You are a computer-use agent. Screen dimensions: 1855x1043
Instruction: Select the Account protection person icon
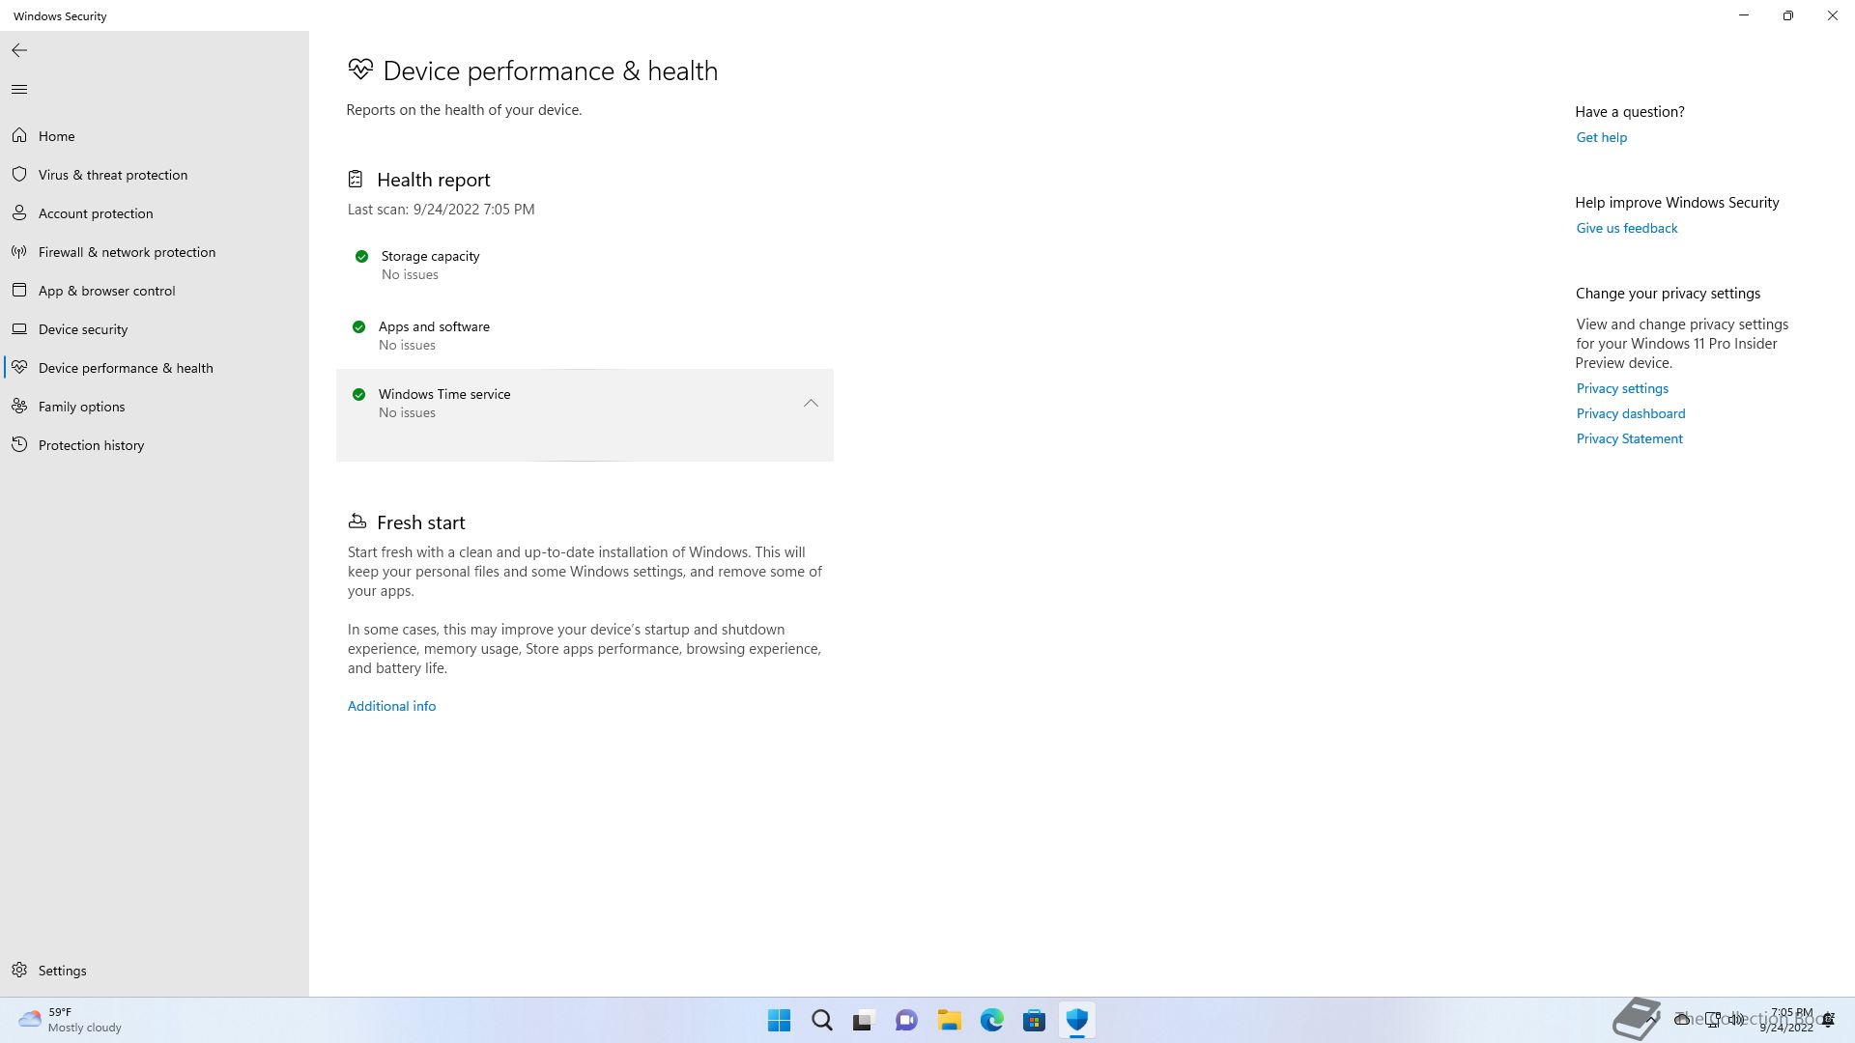tap(19, 213)
